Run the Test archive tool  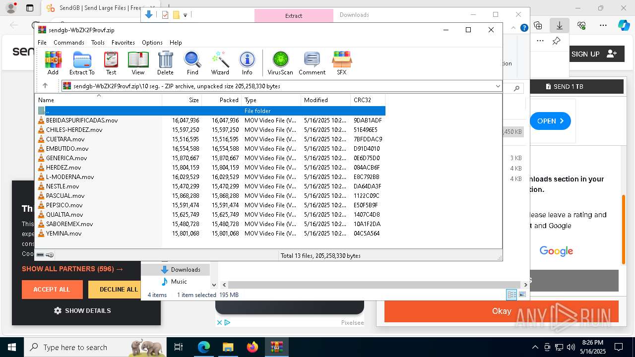coord(111,63)
